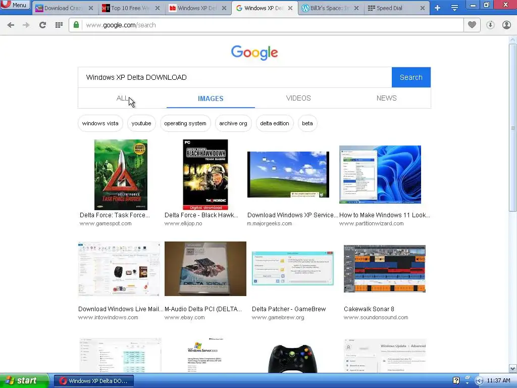Open How to Make Windows 11 Look link
Image resolution: width=517 pixels, height=388 pixels.
click(384, 215)
